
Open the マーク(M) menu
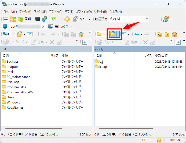coord(25,12)
